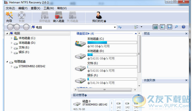192x111 pixels.
Task: Click the F: drive usage bar
Action: pyautogui.click(x=112, y=79)
